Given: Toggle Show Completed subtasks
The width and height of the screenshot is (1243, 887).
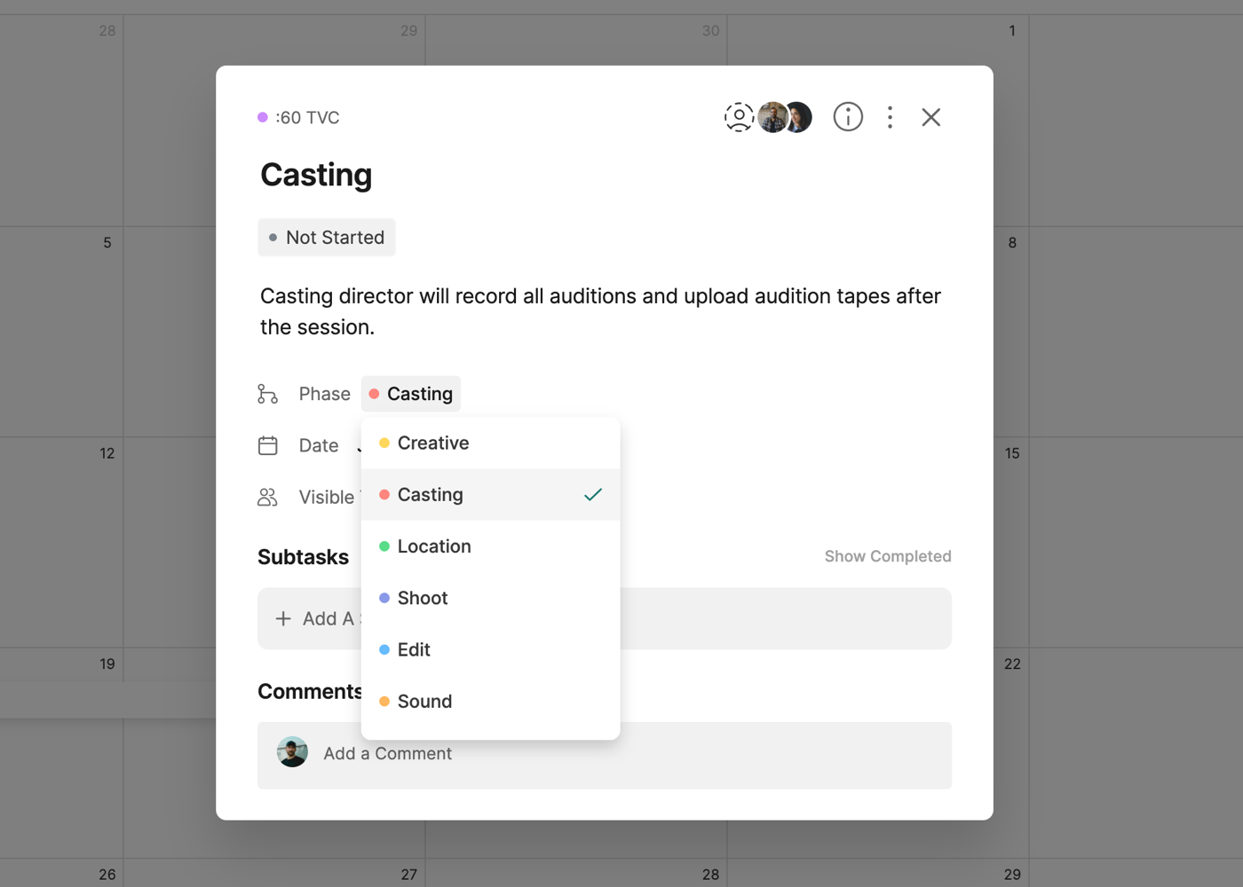Looking at the screenshot, I should point(887,557).
